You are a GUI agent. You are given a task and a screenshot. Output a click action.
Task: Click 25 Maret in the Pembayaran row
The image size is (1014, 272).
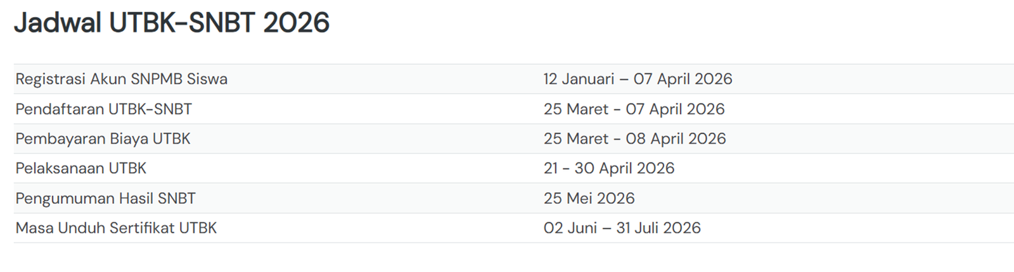[x=575, y=139]
